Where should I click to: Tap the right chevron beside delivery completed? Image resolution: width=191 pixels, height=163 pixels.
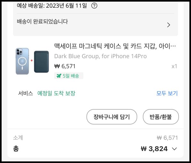[x=169, y=25]
